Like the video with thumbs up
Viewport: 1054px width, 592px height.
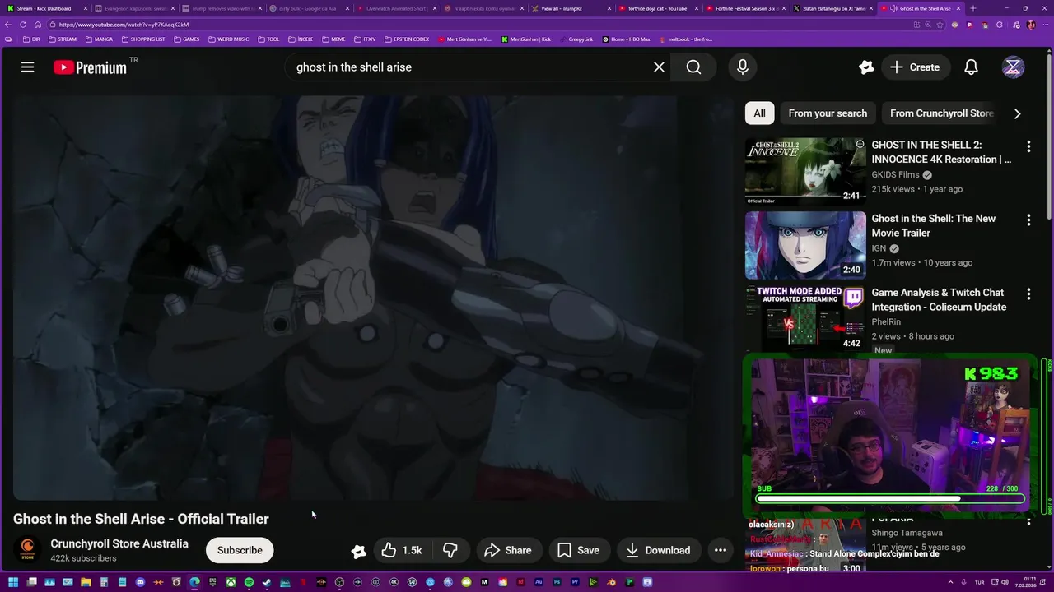[x=403, y=550]
